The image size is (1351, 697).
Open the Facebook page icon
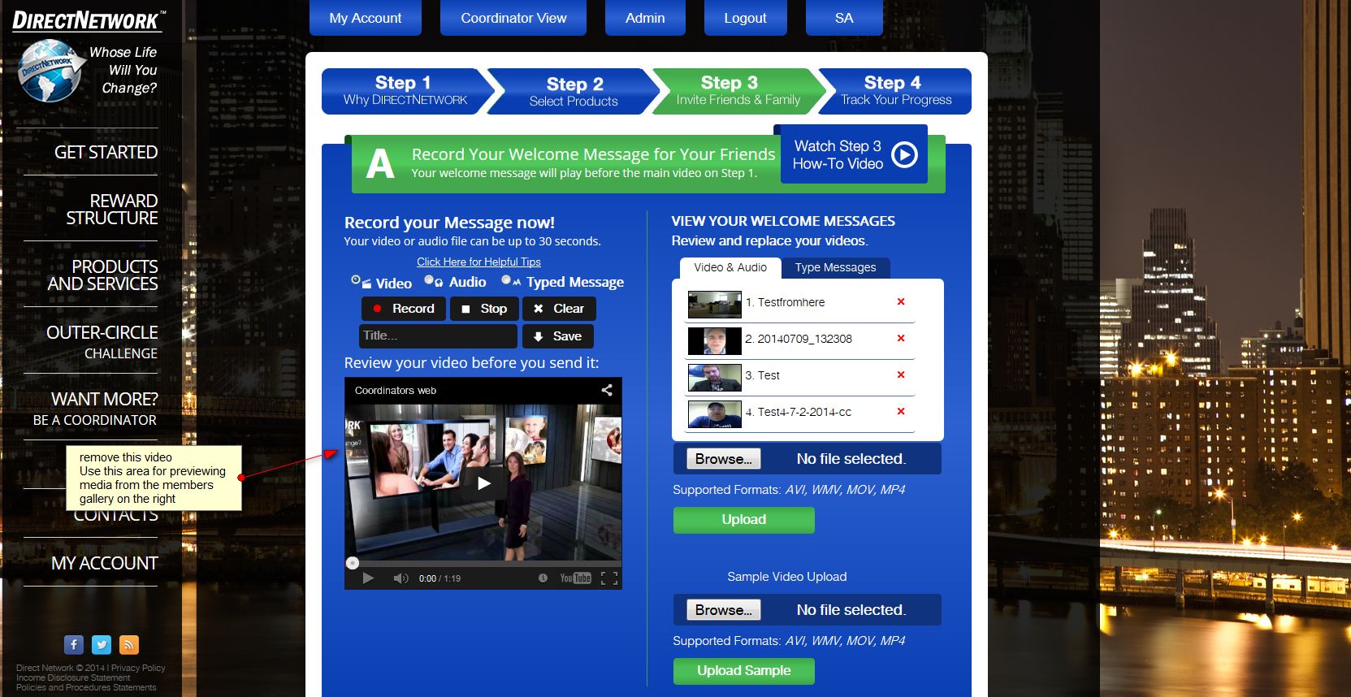point(74,644)
